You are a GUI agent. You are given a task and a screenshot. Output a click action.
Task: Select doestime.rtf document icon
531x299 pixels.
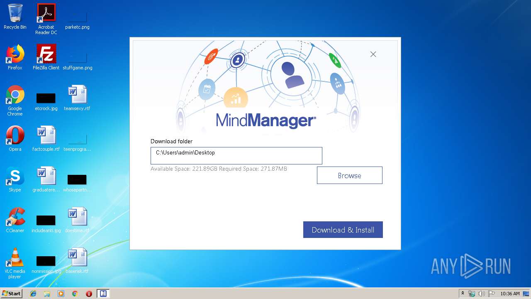point(77,221)
